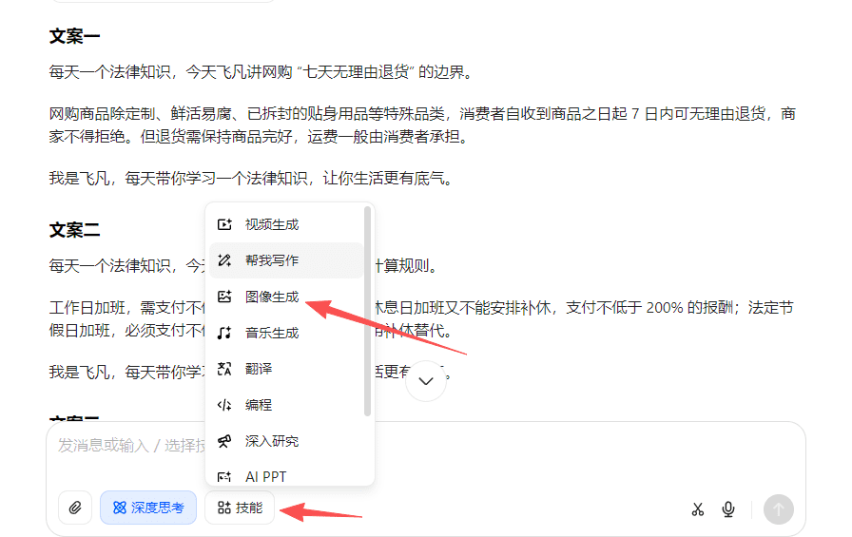852x537 pixels.
Task: Open the 技能 skills dropdown
Action: tap(240, 508)
